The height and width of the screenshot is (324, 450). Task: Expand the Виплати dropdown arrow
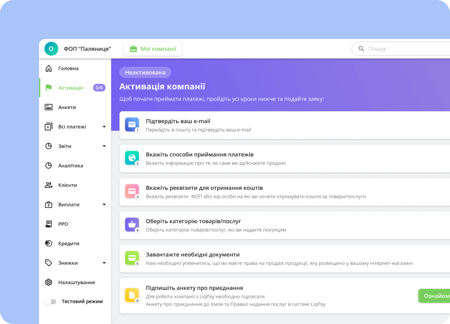click(x=104, y=205)
